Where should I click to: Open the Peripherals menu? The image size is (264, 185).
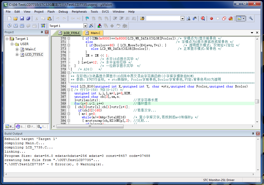[x=79, y=12]
